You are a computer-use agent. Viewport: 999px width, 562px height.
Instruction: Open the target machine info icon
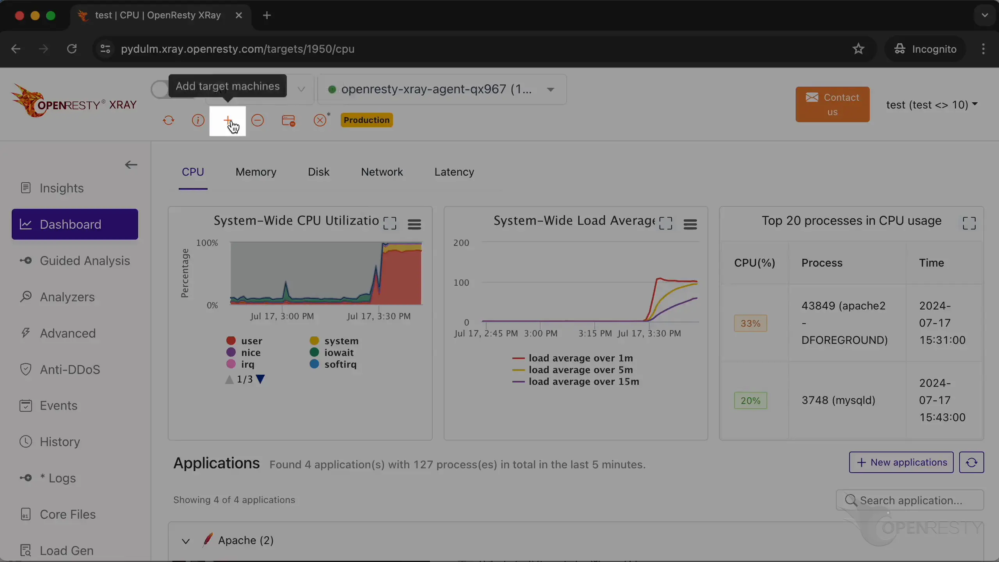198,120
